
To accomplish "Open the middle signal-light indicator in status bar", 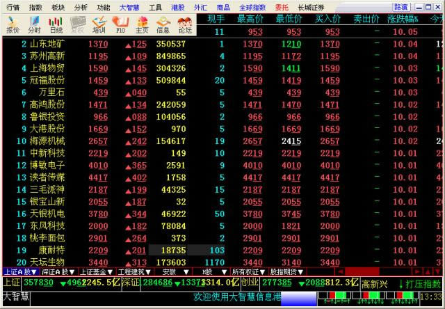I will point(368,296).
